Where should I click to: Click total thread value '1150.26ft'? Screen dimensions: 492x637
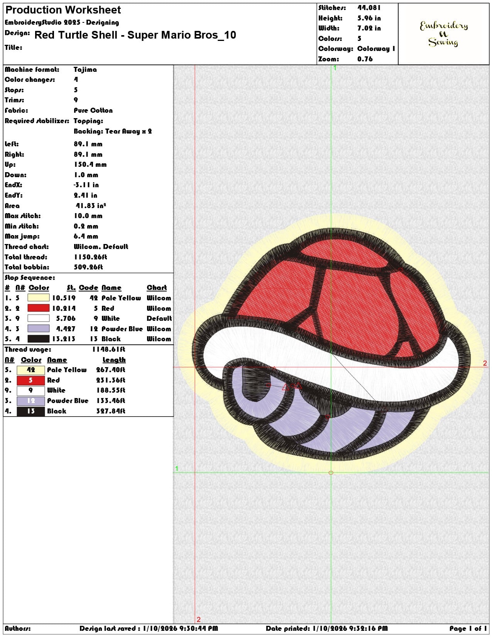pyautogui.click(x=91, y=257)
